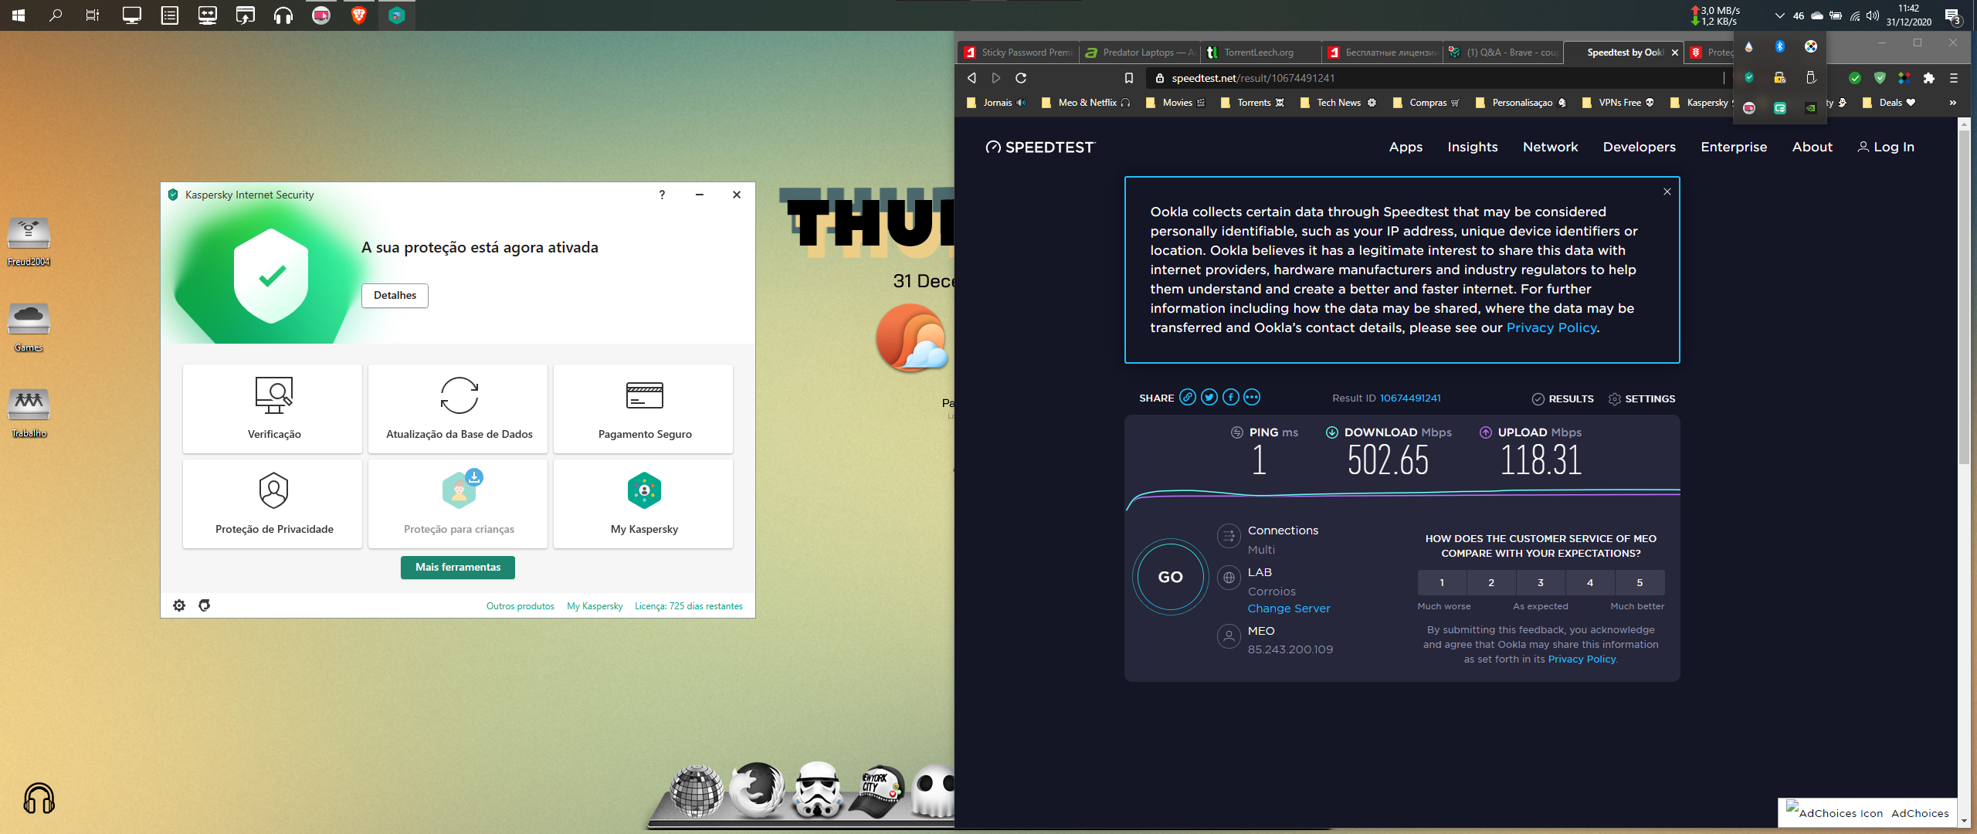Image resolution: width=1977 pixels, height=834 pixels.
Task: Open Insights menu on Speedtest
Action: pyautogui.click(x=1472, y=147)
